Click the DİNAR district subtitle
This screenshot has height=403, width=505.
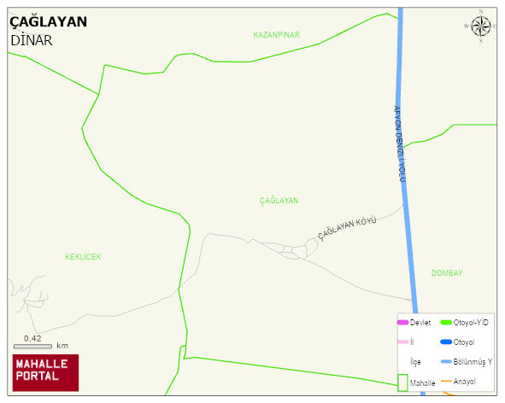[x=32, y=41]
